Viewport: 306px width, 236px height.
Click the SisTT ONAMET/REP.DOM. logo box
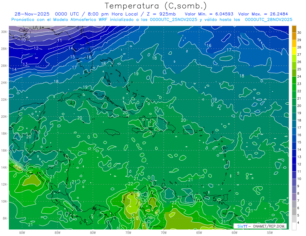pyautogui.click(x=260, y=226)
